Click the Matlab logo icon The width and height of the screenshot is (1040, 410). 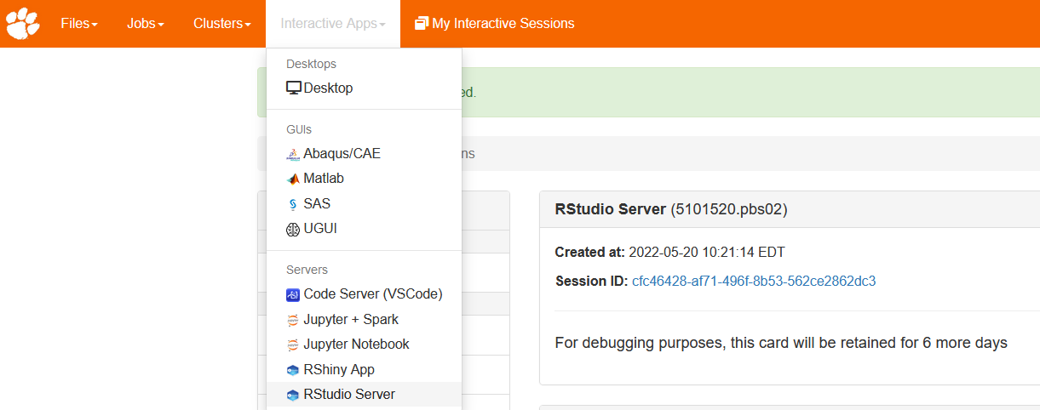293,179
